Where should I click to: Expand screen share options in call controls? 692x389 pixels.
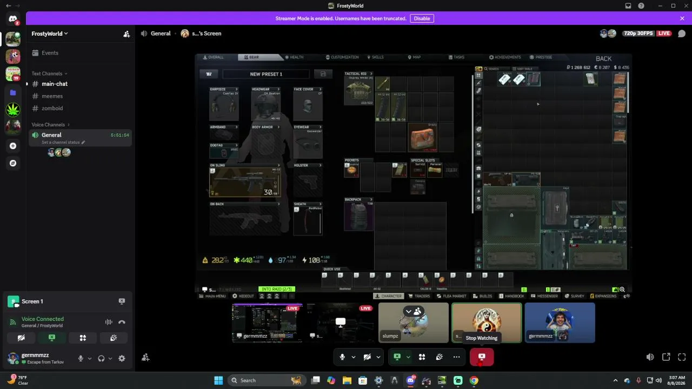pos(408,357)
